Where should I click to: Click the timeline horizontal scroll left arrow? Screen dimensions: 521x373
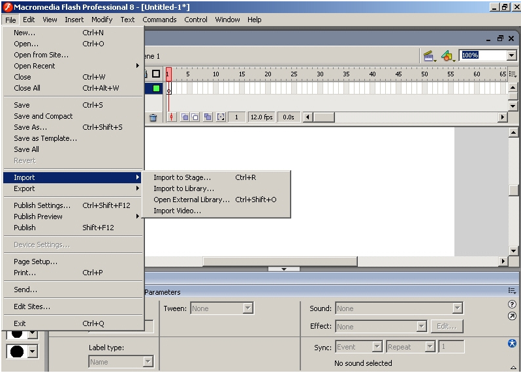[x=308, y=117]
